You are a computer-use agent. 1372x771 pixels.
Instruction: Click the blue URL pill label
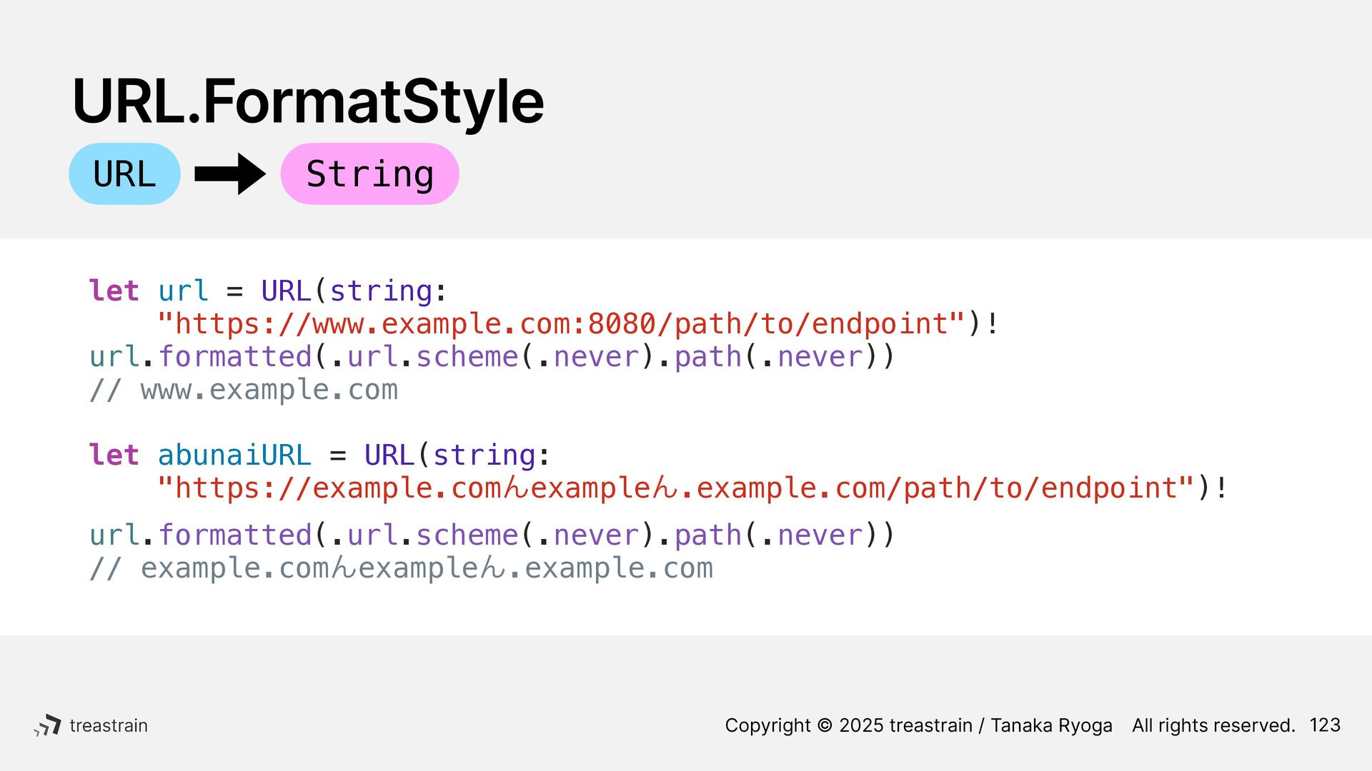124,173
